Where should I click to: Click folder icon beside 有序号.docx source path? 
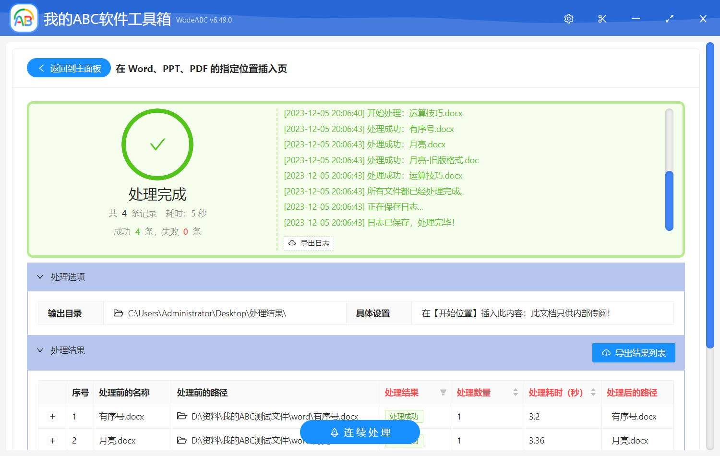tap(182, 416)
